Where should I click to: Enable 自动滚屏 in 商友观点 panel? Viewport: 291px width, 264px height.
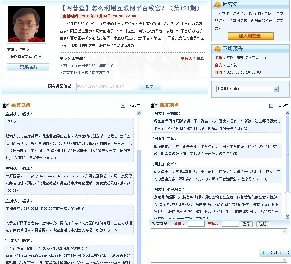[x=271, y=106]
